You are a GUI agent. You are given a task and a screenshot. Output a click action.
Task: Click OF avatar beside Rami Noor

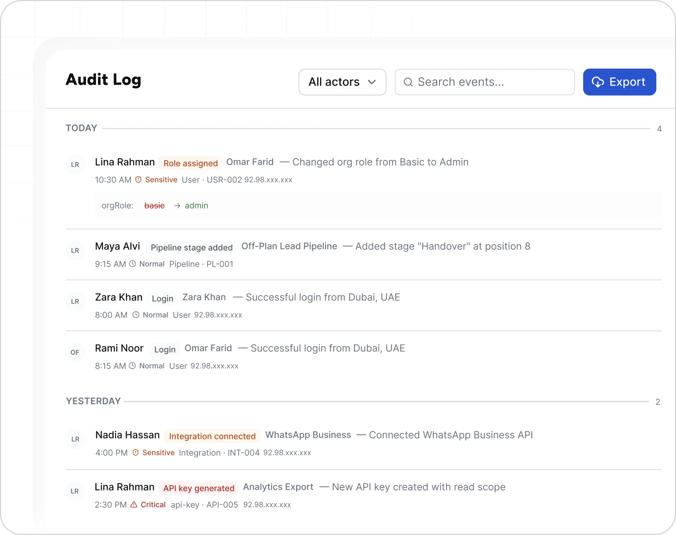75,352
